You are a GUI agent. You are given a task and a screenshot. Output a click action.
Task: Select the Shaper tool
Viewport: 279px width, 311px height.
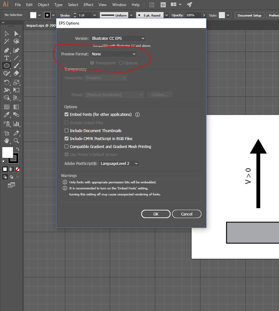pyautogui.click(x=7, y=74)
